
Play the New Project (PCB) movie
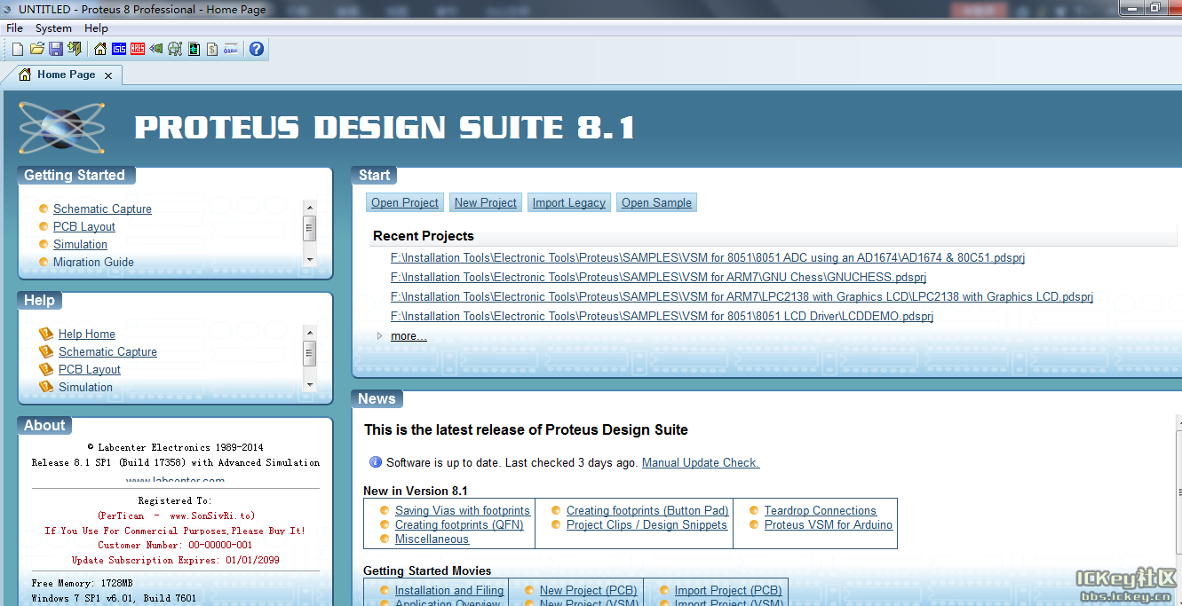coord(589,590)
